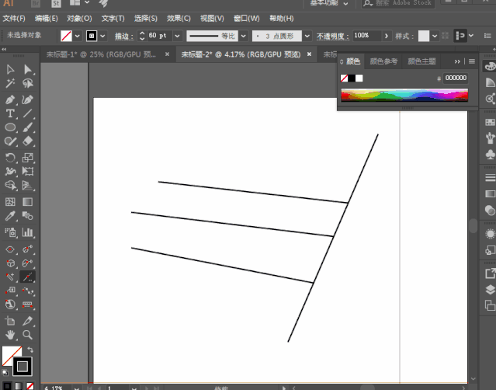Click the 描边 stroke panel link
This screenshot has width=496, height=390.
[x=124, y=36]
